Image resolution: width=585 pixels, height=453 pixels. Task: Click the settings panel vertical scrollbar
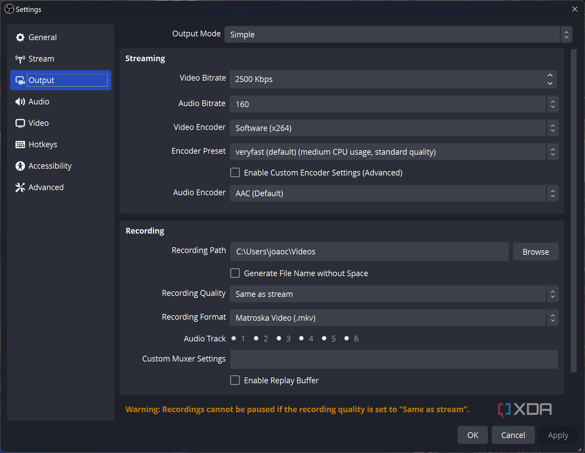click(x=574, y=211)
